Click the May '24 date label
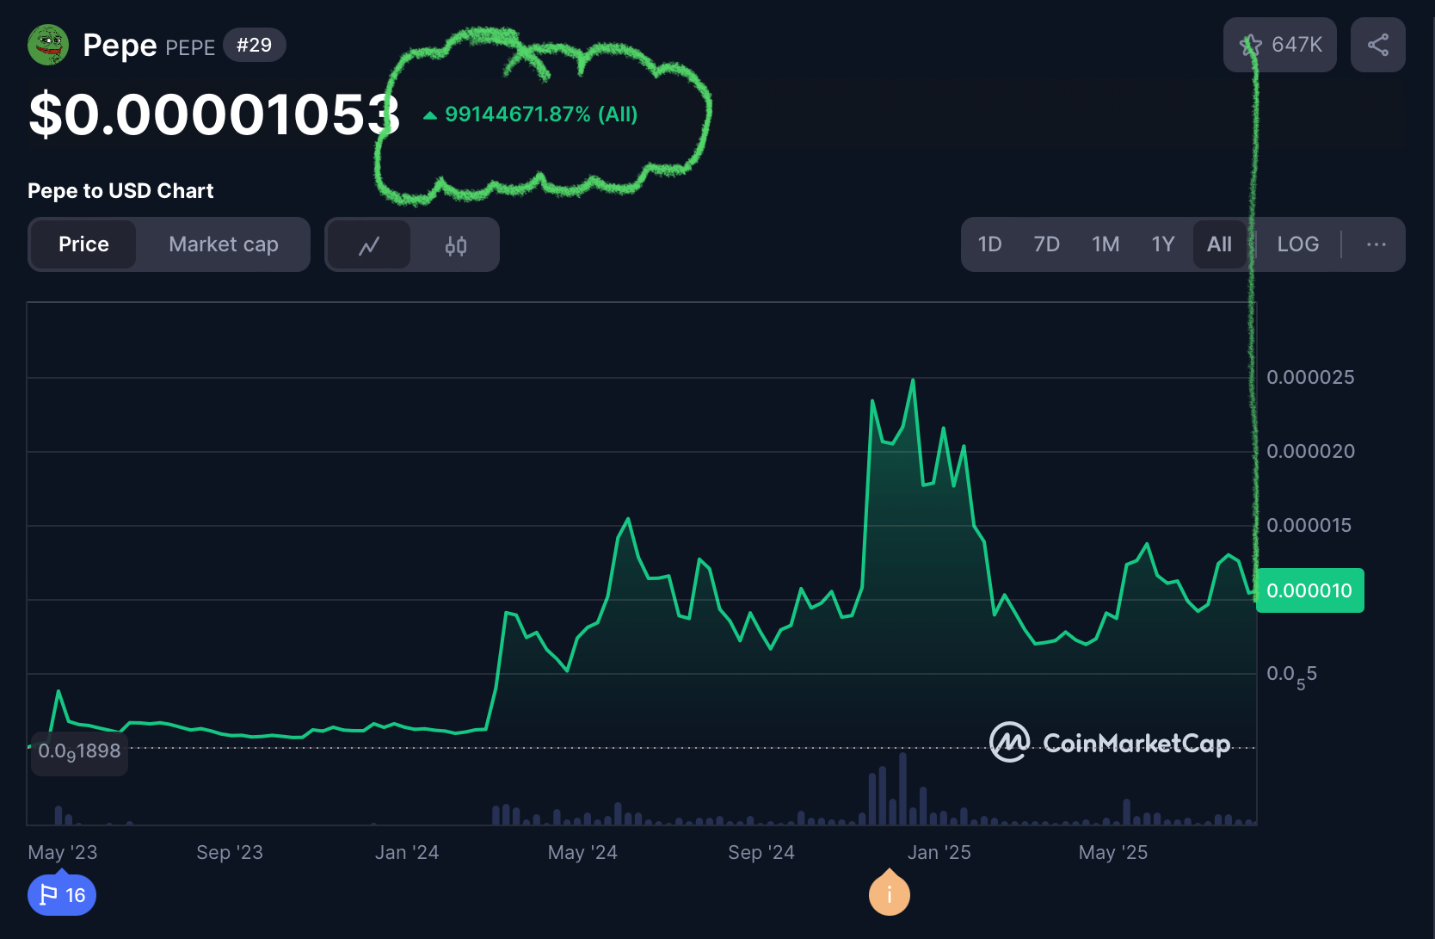Screen dimensions: 1435x939 [x=582, y=852]
